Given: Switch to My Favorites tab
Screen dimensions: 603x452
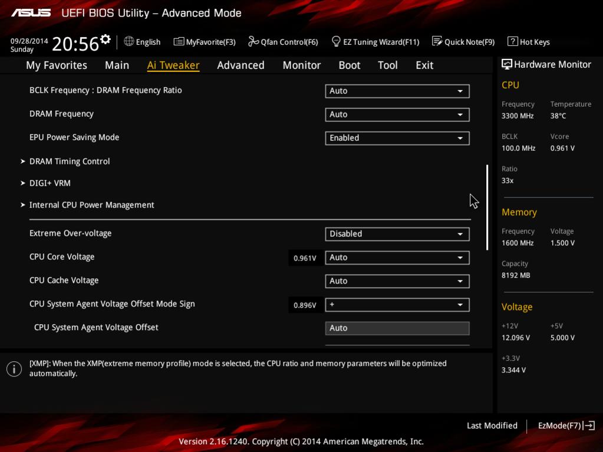Looking at the screenshot, I should point(57,65).
